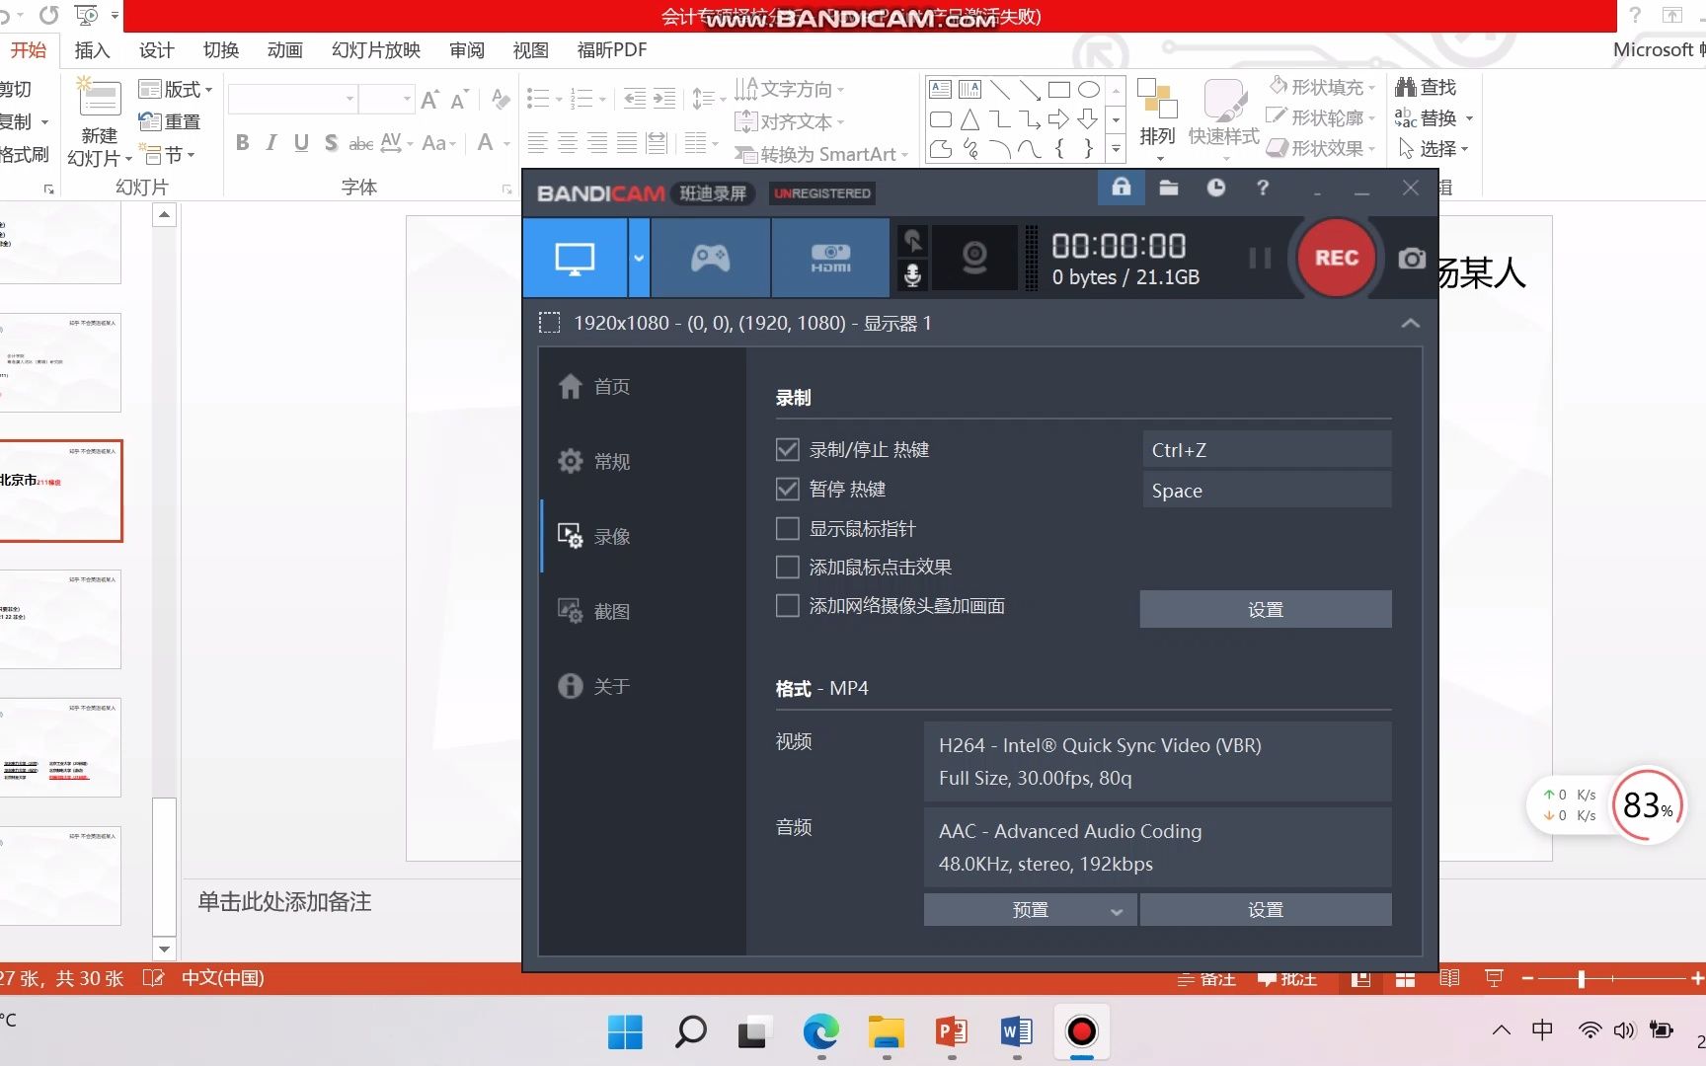
Task: Open the 切换 ribbon tab in PowerPoint
Action: point(220,50)
